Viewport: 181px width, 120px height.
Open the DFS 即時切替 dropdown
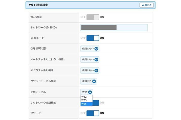click(90, 49)
